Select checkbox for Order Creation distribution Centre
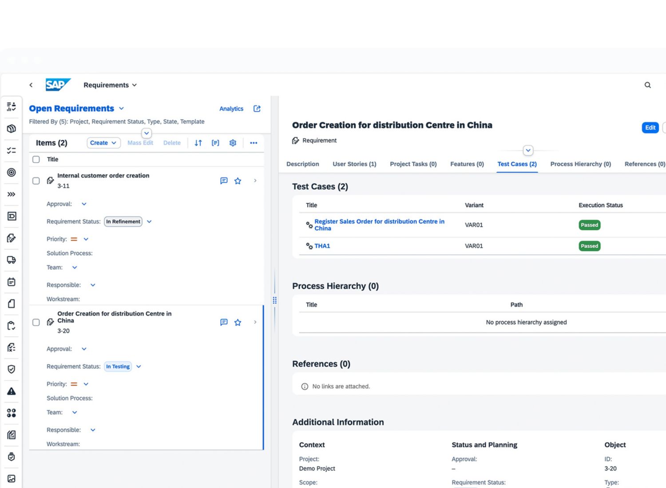Image resolution: width=666 pixels, height=488 pixels. click(x=36, y=323)
